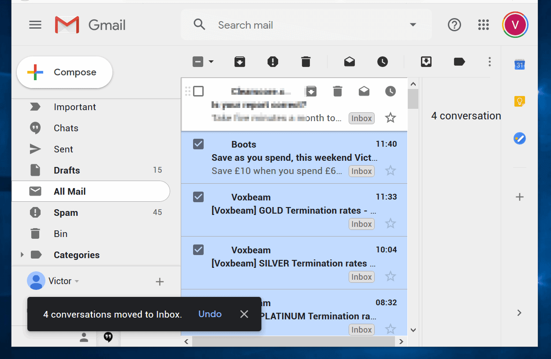Open search options dropdown
Image resolution: width=551 pixels, height=359 pixels.
click(413, 25)
